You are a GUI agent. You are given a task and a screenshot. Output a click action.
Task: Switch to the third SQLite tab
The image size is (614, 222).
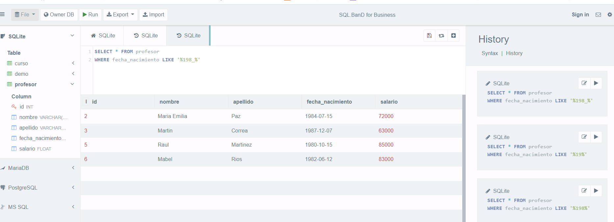pyautogui.click(x=188, y=35)
